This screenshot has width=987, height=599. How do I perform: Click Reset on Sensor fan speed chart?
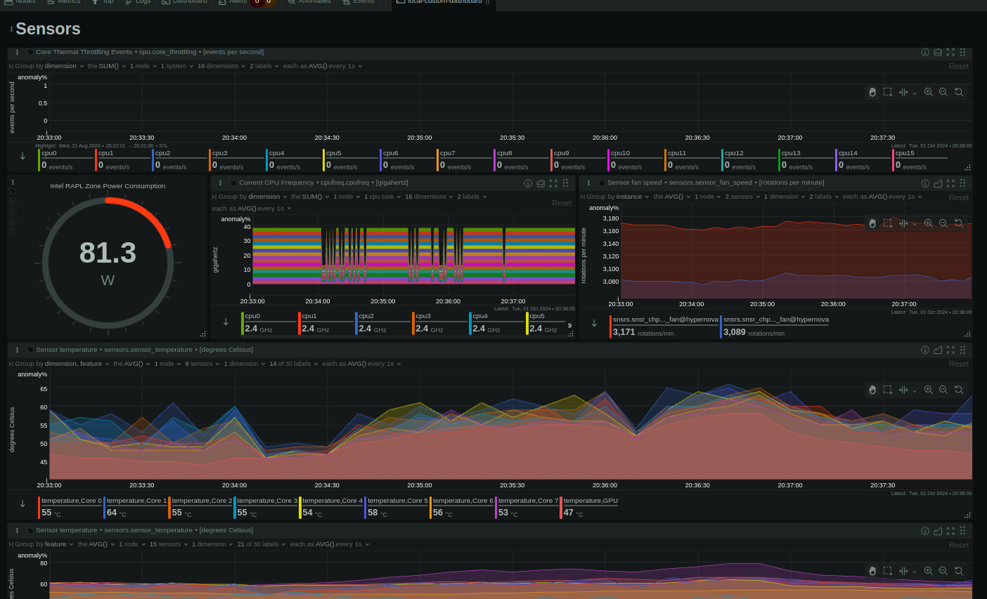(959, 197)
